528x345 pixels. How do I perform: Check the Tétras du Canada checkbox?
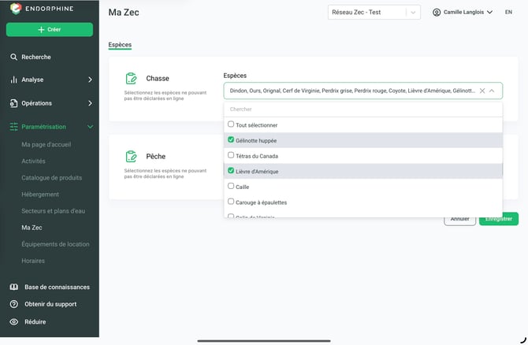231,155
